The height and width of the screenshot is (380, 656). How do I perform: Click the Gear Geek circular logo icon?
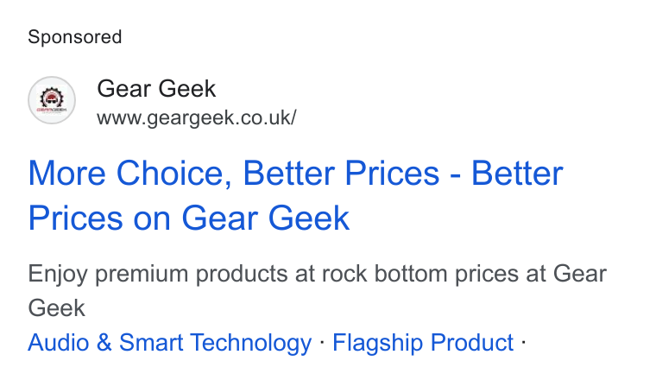click(x=52, y=100)
